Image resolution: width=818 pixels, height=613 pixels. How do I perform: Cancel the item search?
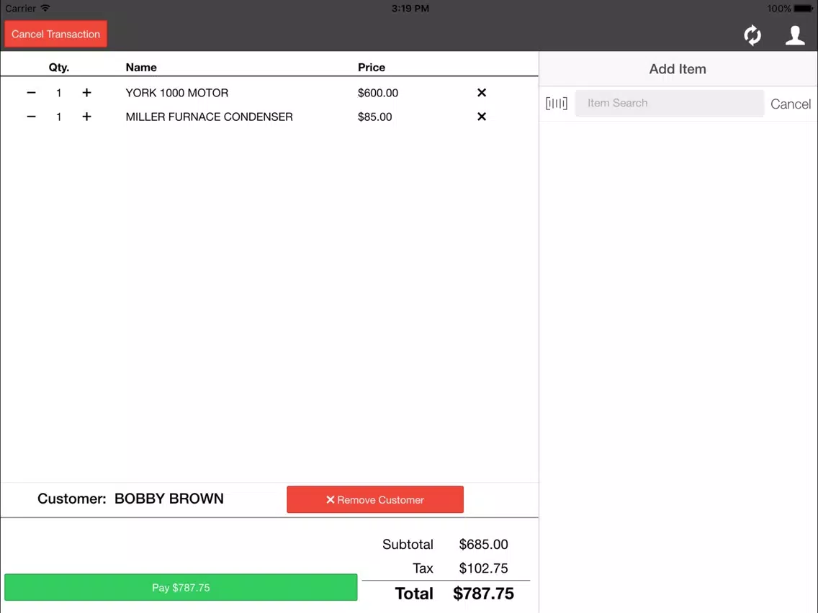click(791, 104)
